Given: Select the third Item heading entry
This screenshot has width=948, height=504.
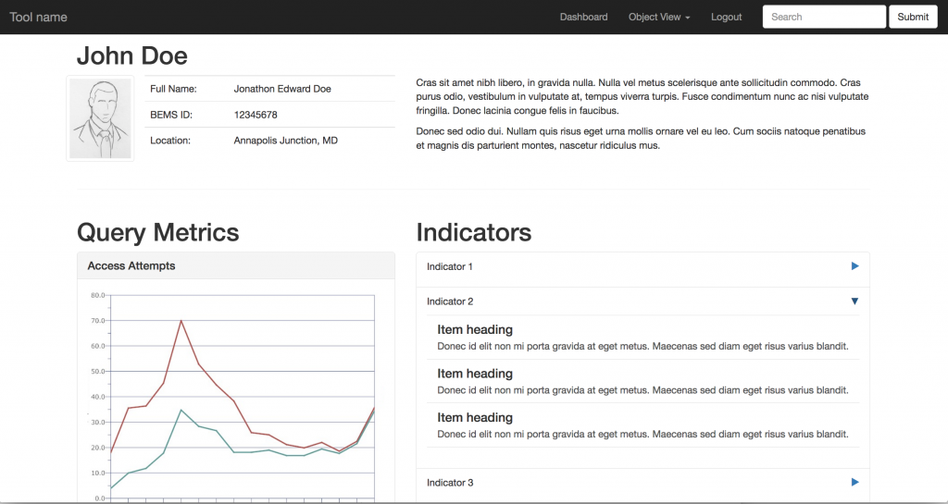Looking at the screenshot, I should point(475,418).
